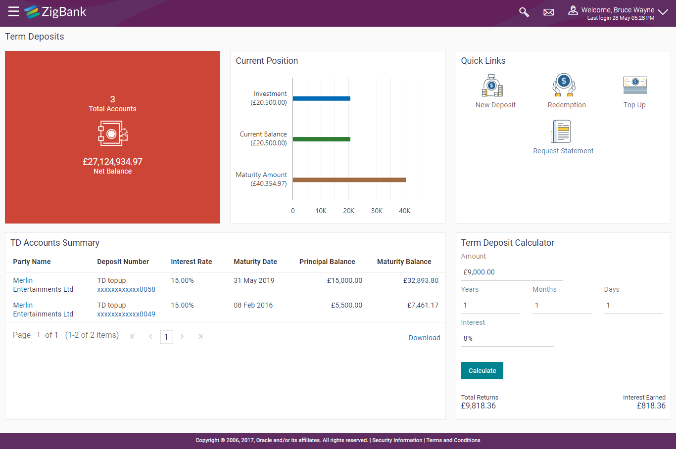Click the 3 Total Accounts text

point(112,104)
